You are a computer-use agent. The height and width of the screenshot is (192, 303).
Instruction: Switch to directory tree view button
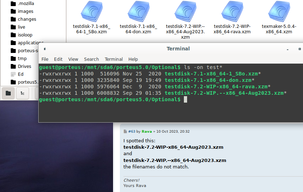pos(23,93)
